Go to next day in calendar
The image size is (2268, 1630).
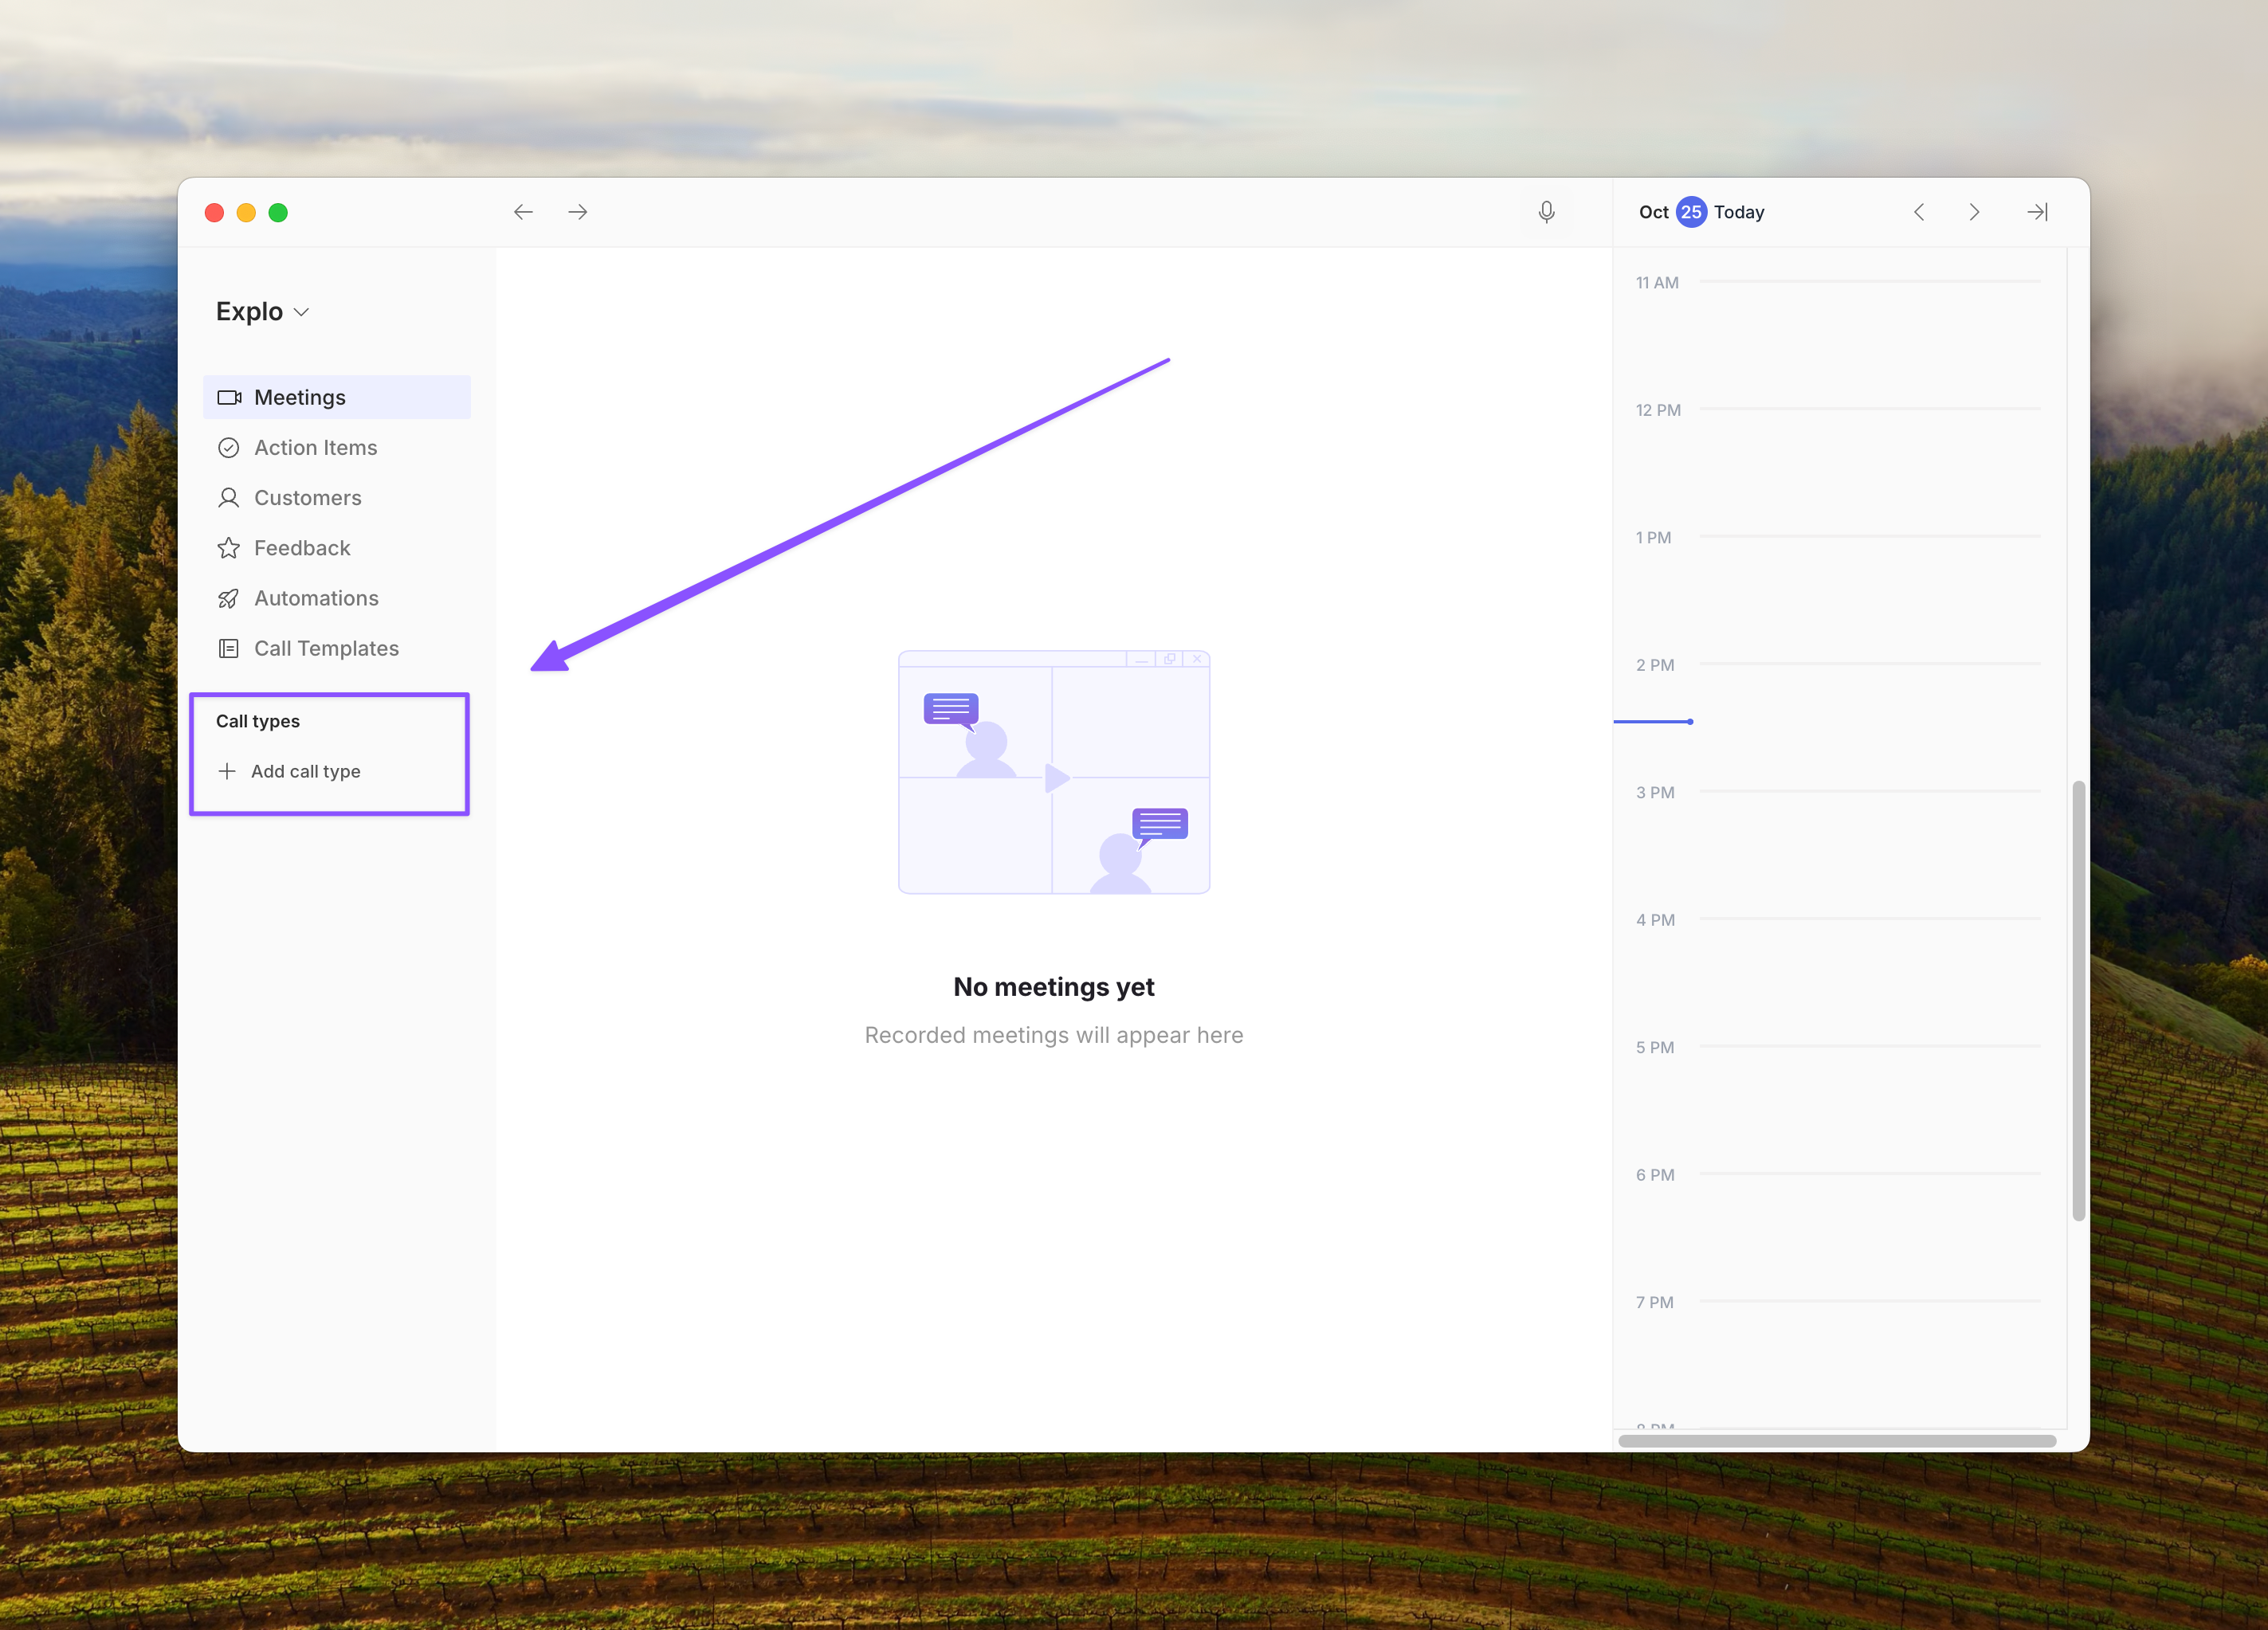(x=1974, y=212)
